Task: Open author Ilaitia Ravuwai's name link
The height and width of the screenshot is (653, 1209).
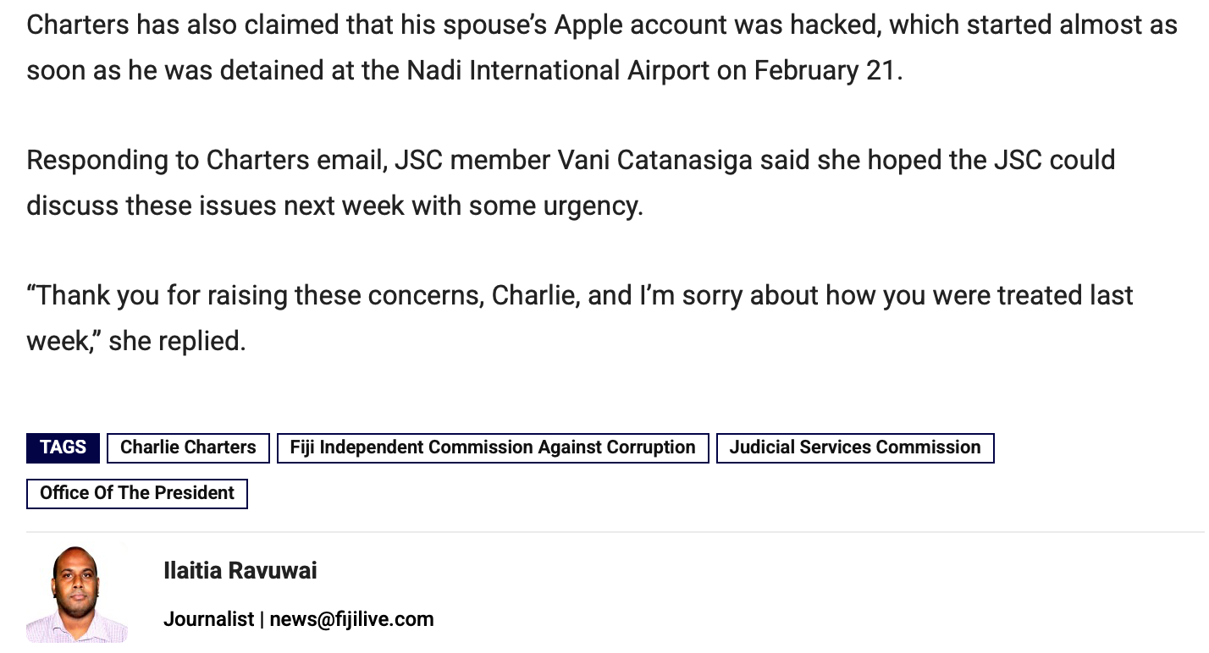Action: 240,571
